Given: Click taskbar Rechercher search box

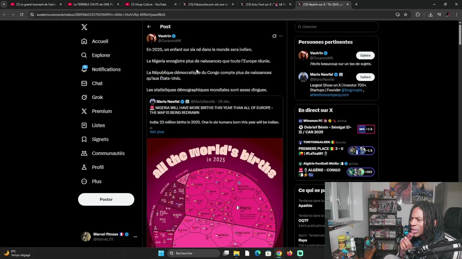Looking at the screenshot, I should [193, 253].
